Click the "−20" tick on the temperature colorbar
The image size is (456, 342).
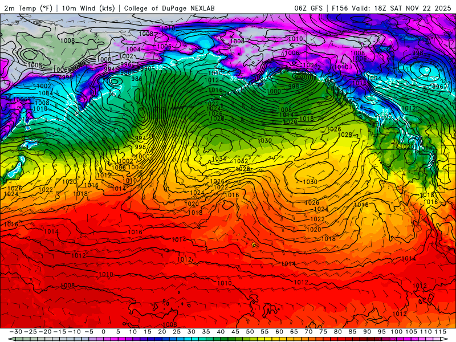tap(45, 332)
